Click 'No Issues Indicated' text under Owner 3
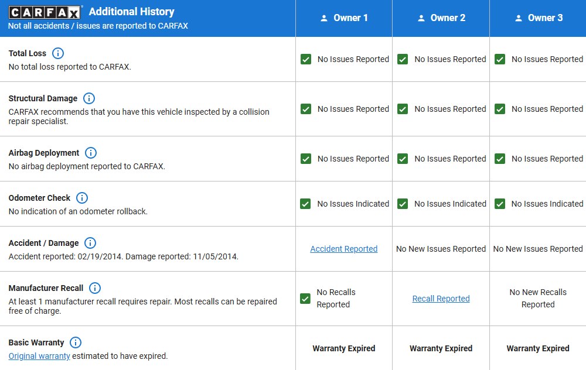This screenshot has height=370, width=586. (x=547, y=204)
